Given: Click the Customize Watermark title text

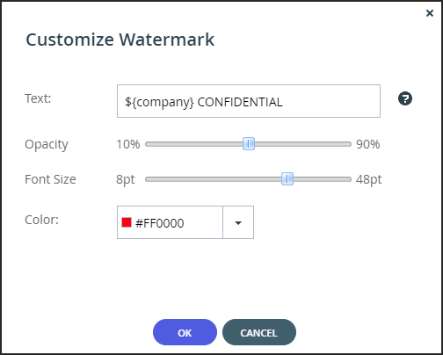Looking at the screenshot, I should (x=120, y=40).
